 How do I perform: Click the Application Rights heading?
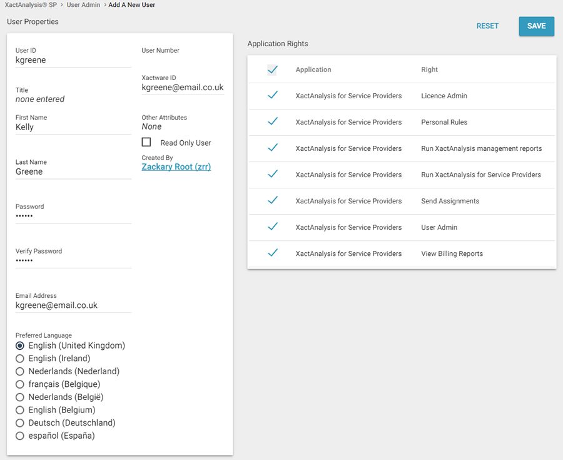coord(278,43)
